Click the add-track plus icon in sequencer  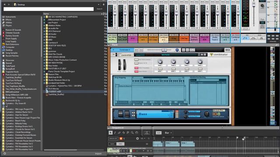click(x=137, y=138)
